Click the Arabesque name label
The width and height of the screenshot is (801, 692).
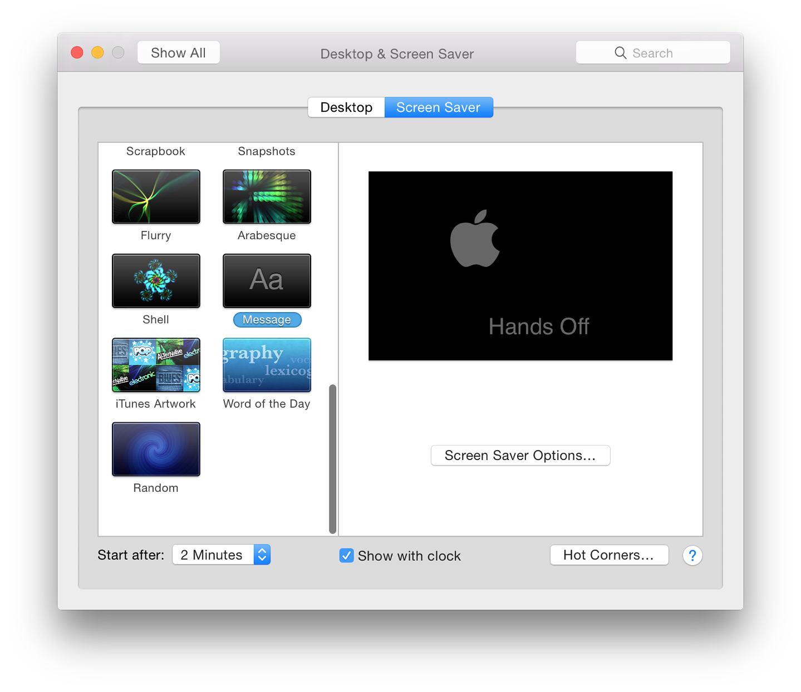tap(267, 235)
